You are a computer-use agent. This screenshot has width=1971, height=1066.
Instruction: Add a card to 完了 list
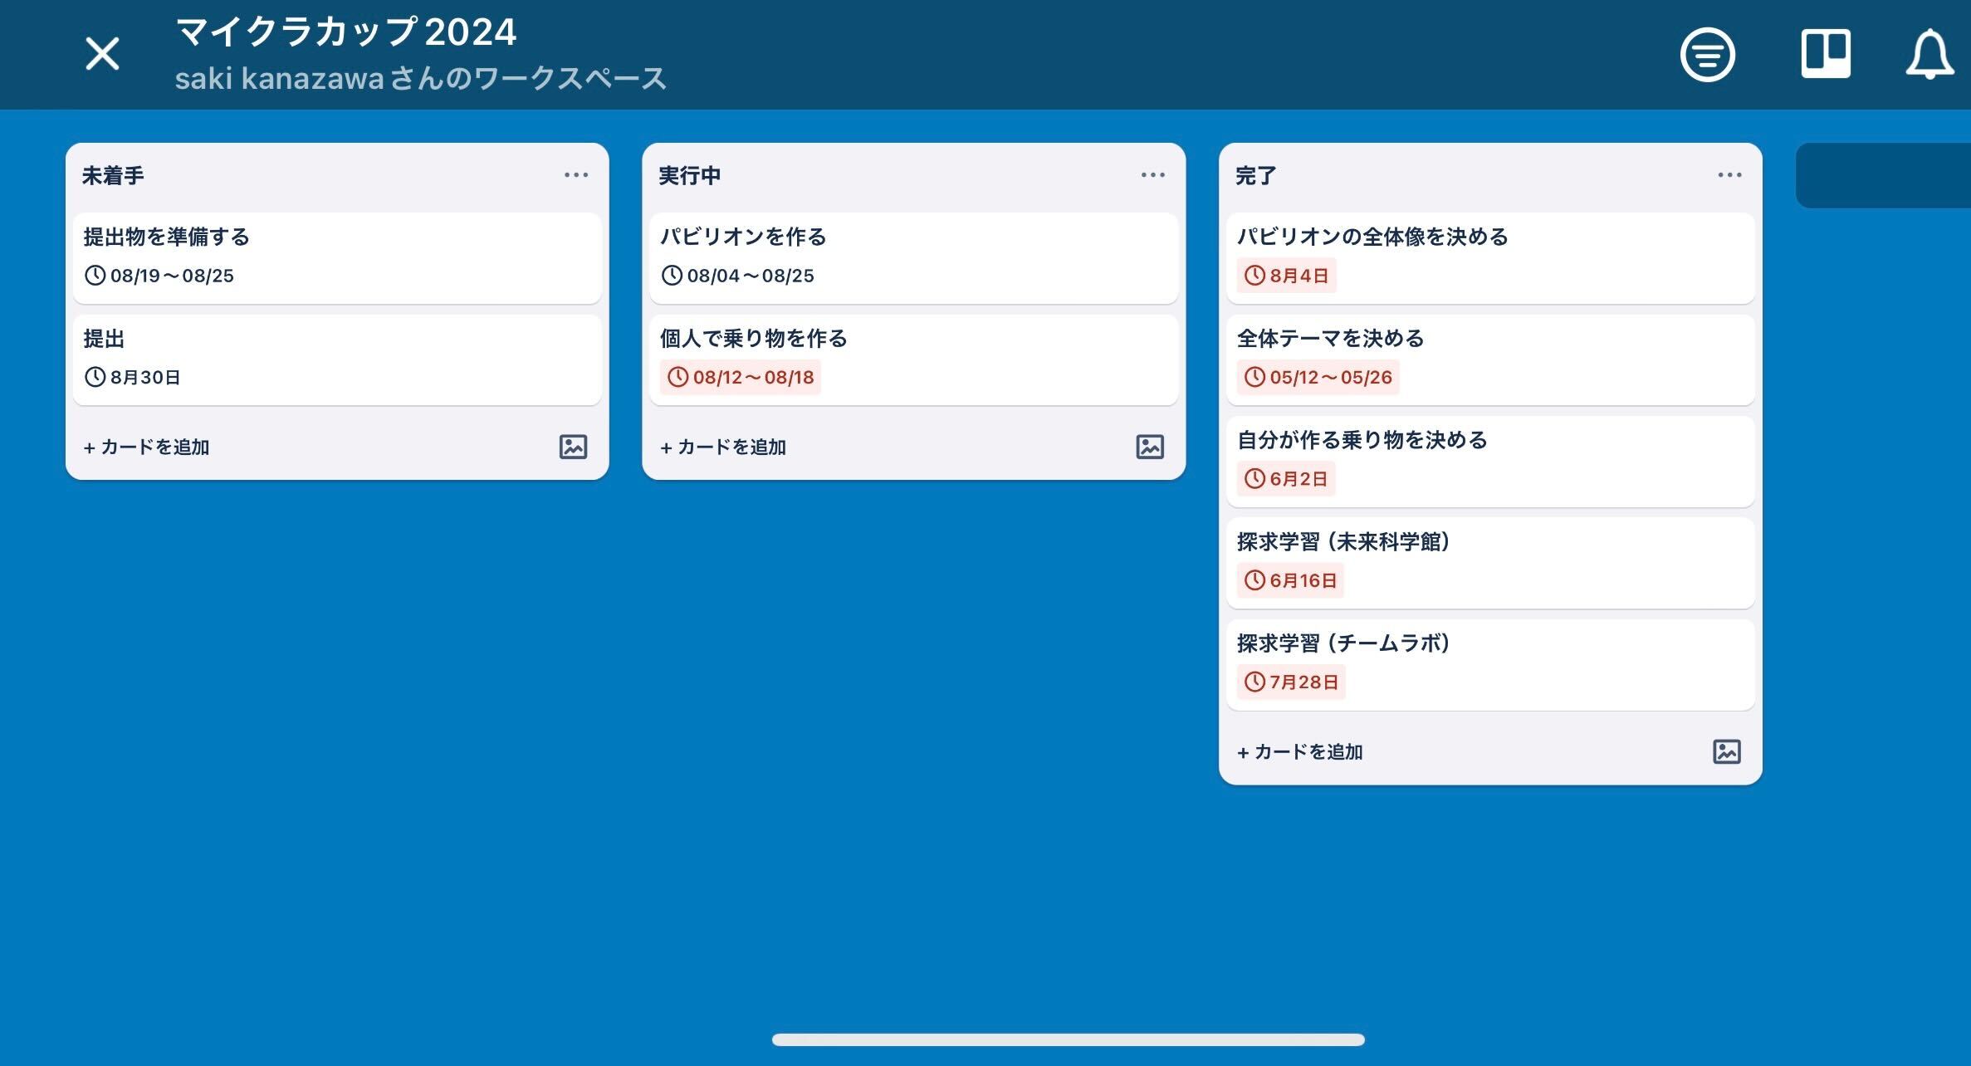pyautogui.click(x=1300, y=751)
